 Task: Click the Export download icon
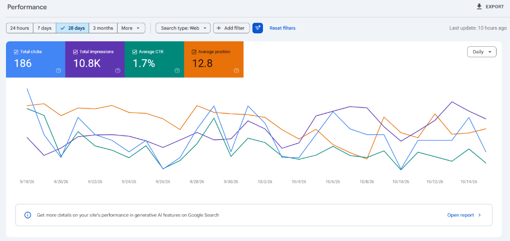(x=479, y=6)
